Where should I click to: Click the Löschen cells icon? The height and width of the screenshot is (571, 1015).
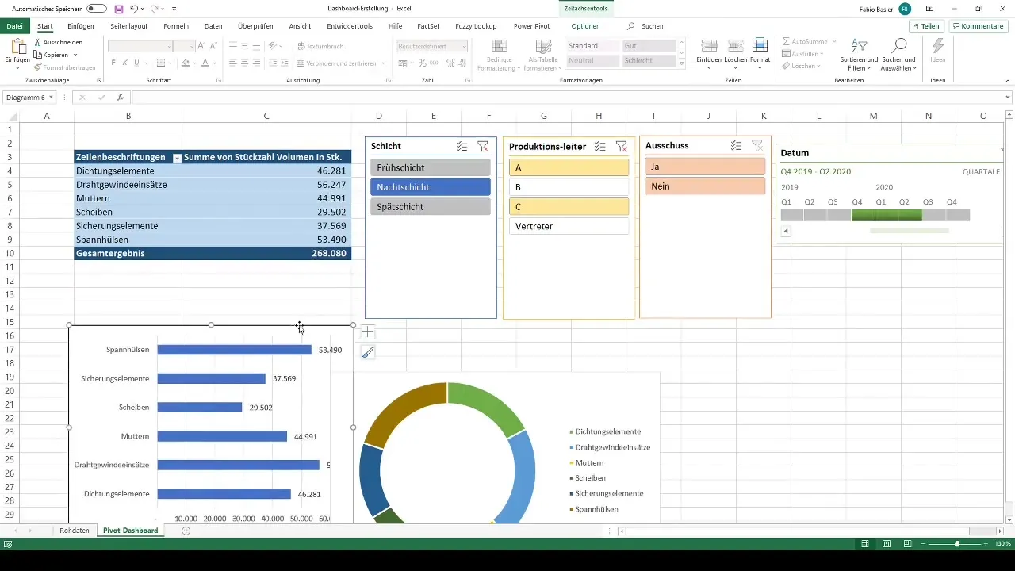(735, 46)
